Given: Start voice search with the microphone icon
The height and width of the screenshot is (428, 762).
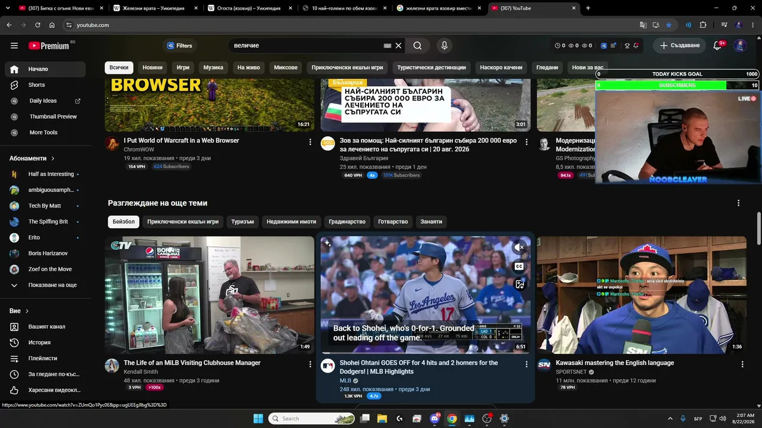Looking at the screenshot, I should tap(444, 46).
